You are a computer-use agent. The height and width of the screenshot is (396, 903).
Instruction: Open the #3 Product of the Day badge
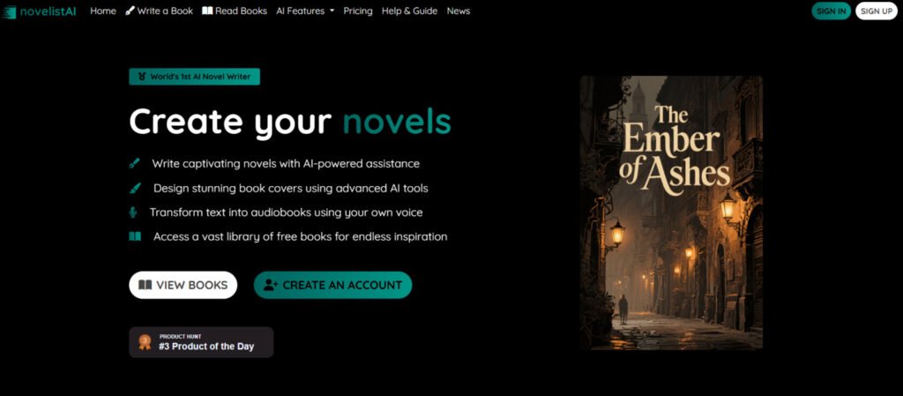pyautogui.click(x=201, y=342)
